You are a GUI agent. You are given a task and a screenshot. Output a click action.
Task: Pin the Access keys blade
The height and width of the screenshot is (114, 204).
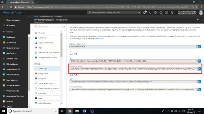[198, 20]
